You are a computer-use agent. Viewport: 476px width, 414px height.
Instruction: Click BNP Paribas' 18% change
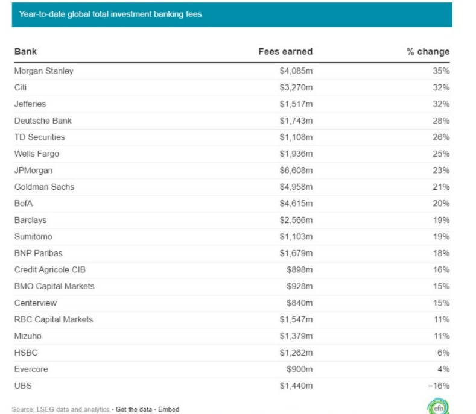point(442,253)
